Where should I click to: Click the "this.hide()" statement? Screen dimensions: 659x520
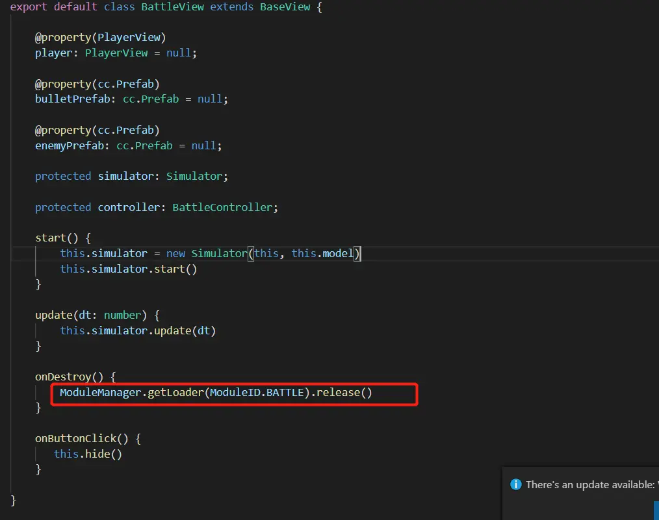click(88, 454)
